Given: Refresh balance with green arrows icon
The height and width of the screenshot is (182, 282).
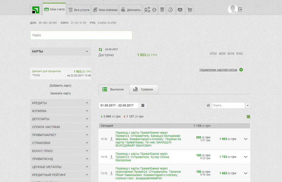Looking at the screenshot, I should point(101,50).
